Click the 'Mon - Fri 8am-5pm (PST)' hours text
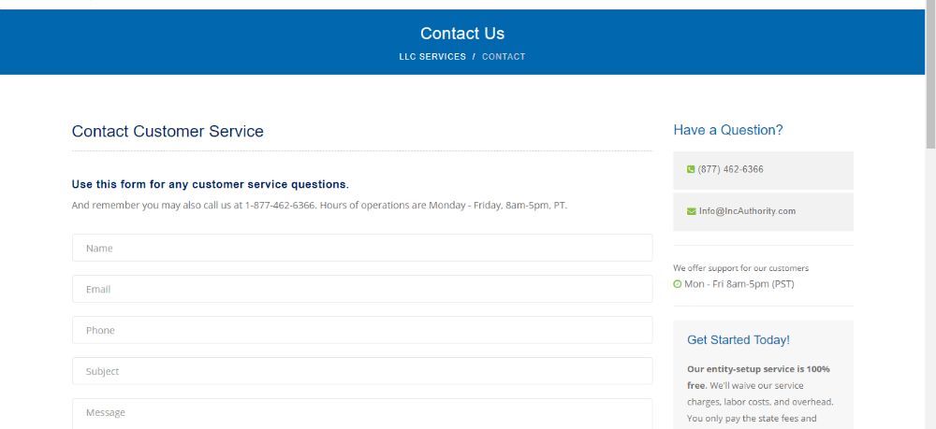This screenshot has height=429, width=936. (x=739, y=284)
